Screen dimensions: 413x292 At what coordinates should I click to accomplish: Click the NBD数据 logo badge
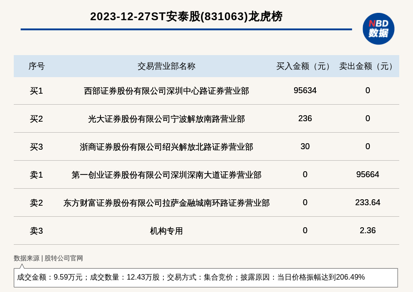click(x=378, y=29)
